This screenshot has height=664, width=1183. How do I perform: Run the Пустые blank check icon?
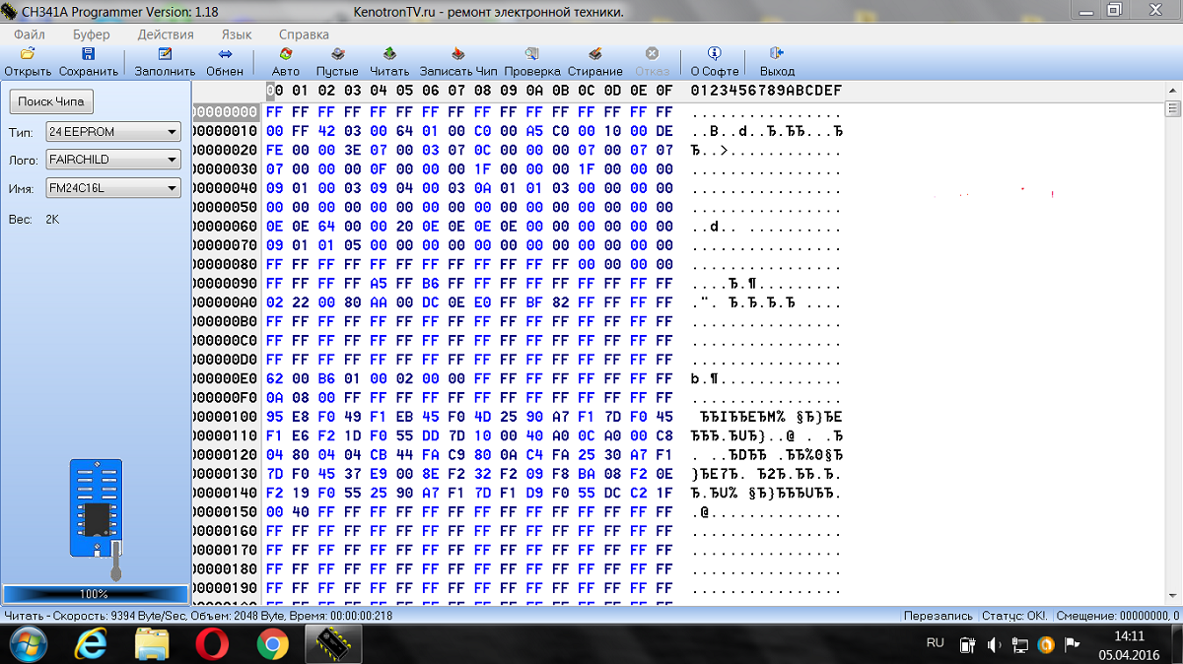pos(337,55)
